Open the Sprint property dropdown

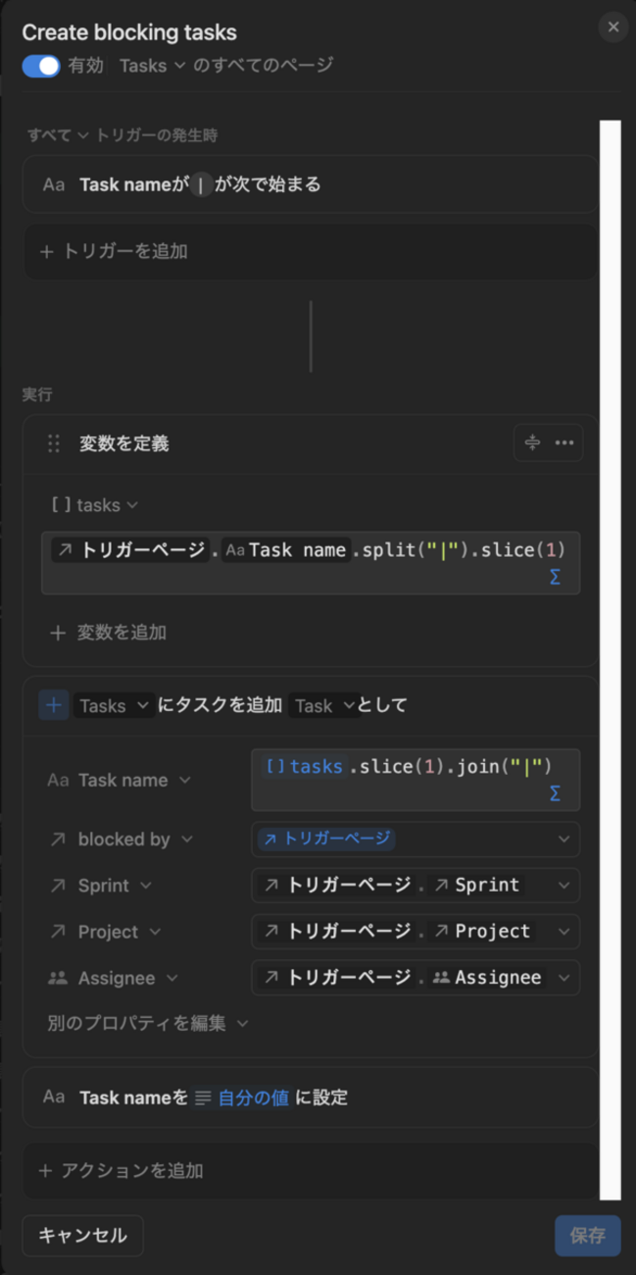101,886
